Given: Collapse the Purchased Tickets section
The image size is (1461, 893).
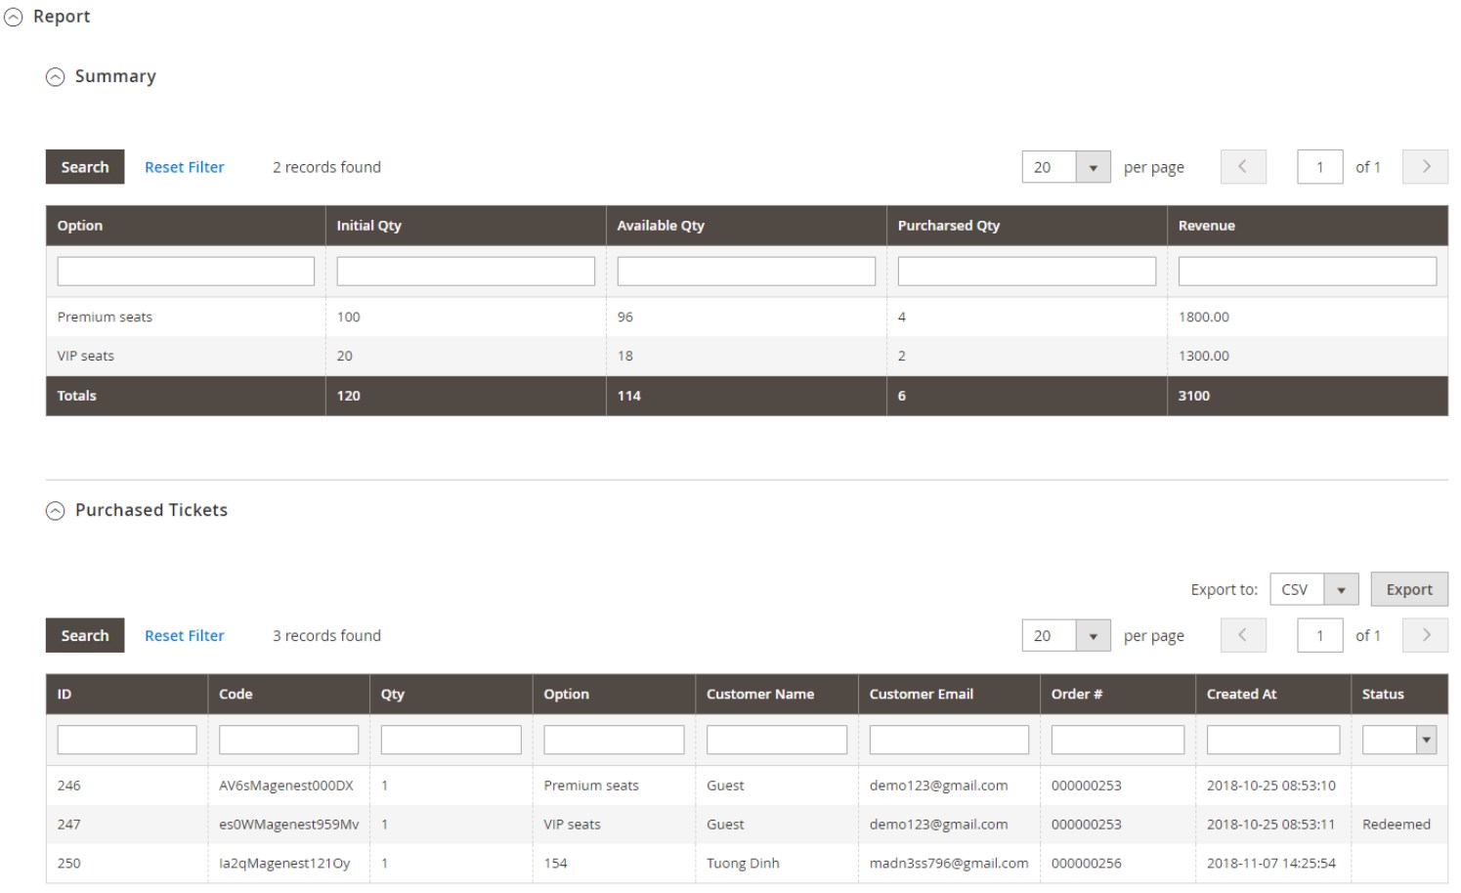Looking at the screenshot, I should coord(56,511).
